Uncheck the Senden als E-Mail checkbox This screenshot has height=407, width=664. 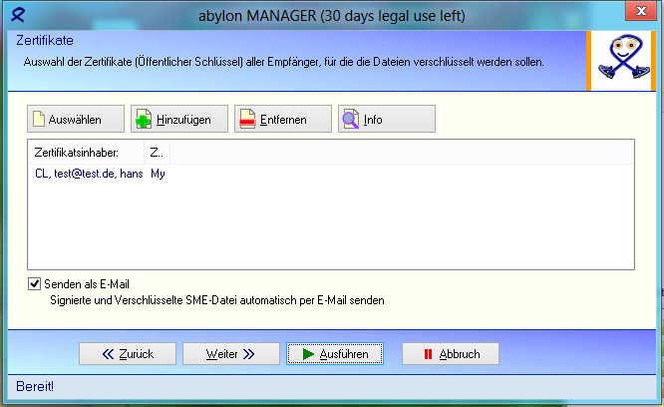click(36, 284)
